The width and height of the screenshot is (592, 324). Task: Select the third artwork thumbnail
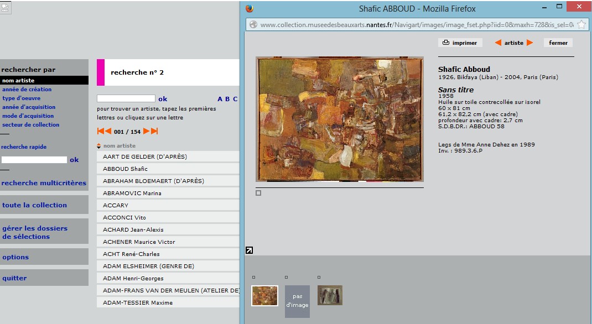(x=330, y=295)
